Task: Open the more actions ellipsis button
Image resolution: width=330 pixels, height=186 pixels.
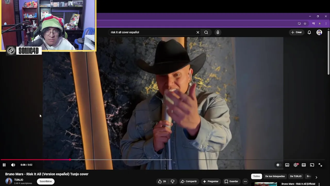Action: 245,181
